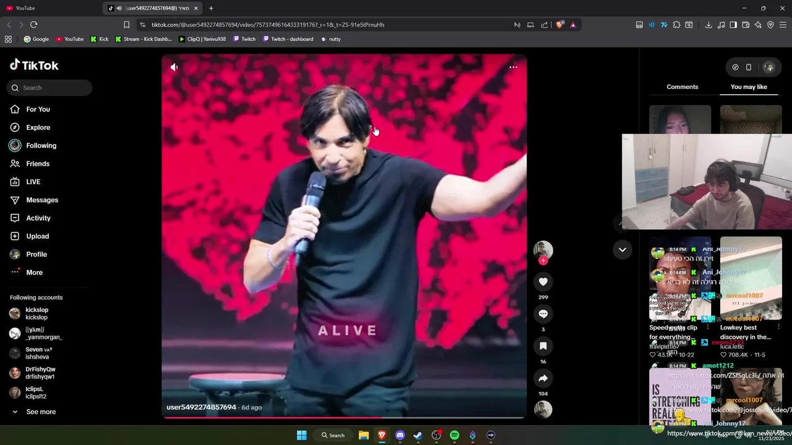This screenshot has height=445, width=792.
Task: Share the video using the arrow icon
Action: (543, 378)
